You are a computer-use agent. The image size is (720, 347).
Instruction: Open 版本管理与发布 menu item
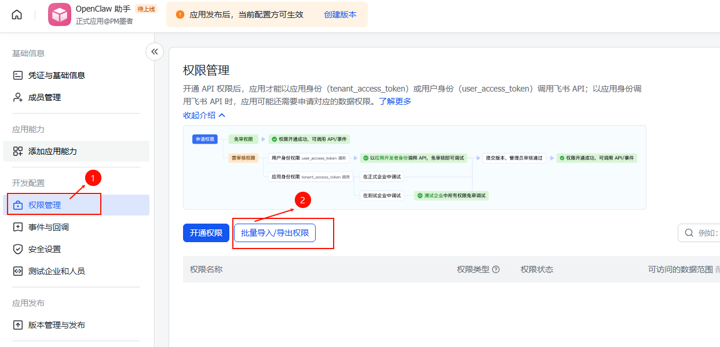pyautogui.click(x=76, y=325)
